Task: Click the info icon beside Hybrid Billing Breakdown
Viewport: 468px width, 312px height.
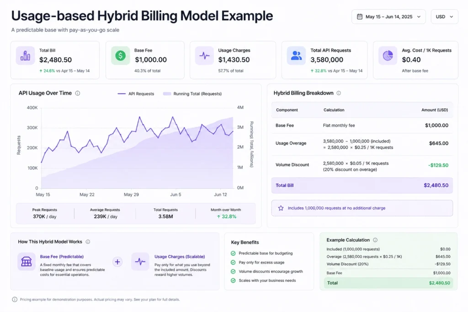Action: 339,93
